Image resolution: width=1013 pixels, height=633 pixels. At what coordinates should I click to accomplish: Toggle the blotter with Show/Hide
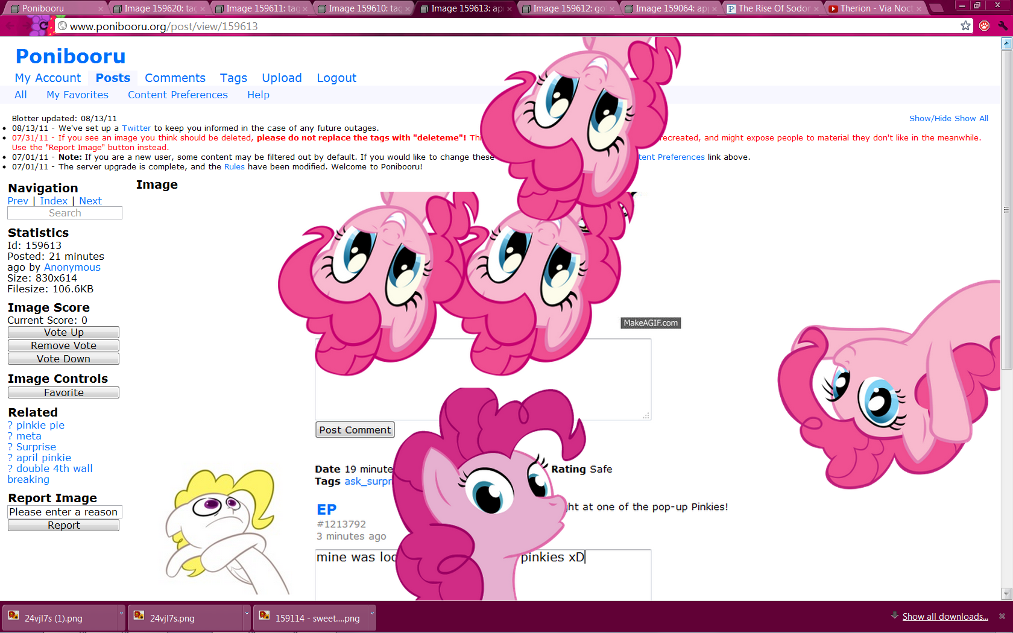[930, 119]
